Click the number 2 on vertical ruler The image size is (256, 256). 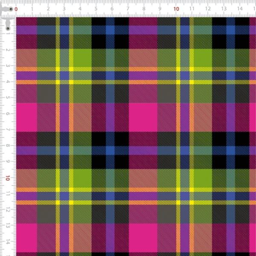coord(8,50)
